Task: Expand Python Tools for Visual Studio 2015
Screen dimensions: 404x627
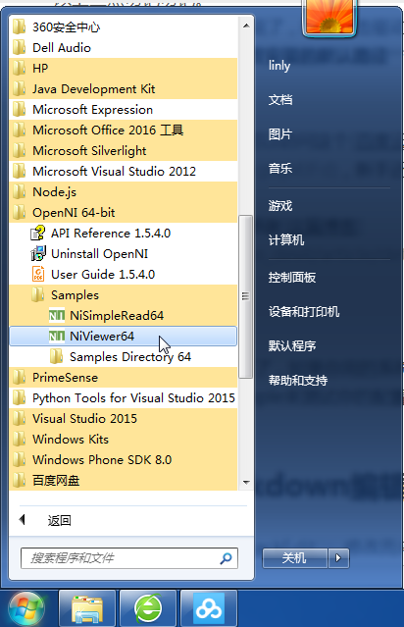Action: [x=124, y=397]
